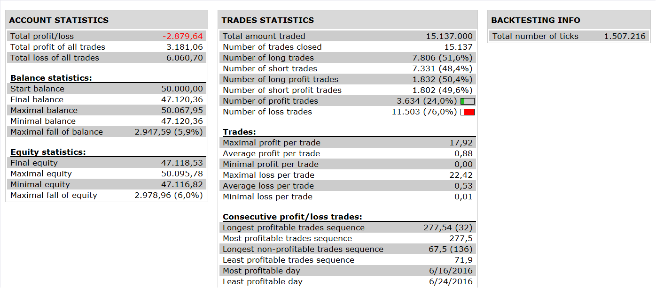Click the Number of trades closed value
This screenshot has width=656, height=288.
458,47
